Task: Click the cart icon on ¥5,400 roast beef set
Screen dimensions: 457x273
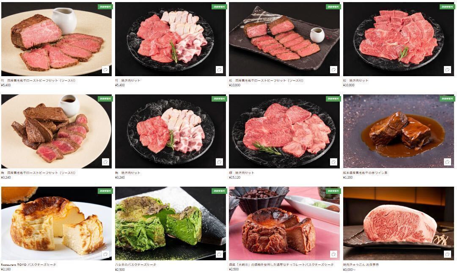Action: pyautogui.click(x=105, y=70)
